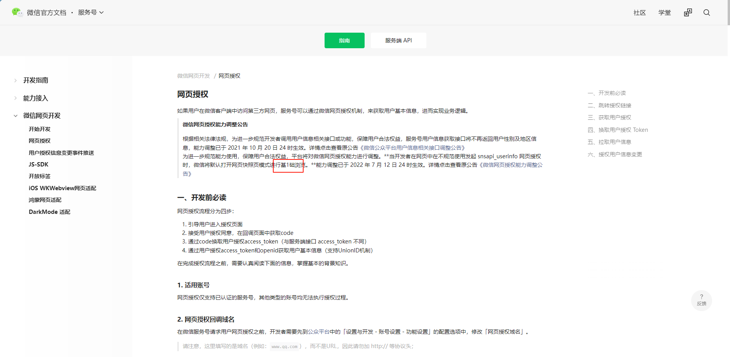Open 《微信公众平台用户信息相关接口调整公告》 link
Viewport: 730px width, 357px height.
tap(412, 148)
